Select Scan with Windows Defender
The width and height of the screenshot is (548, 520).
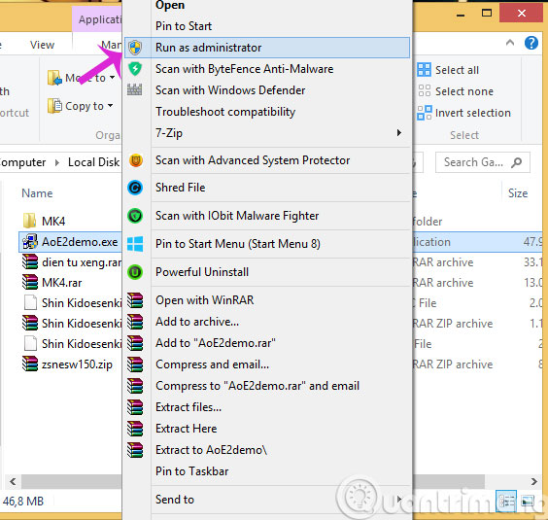[x=267, y=90]
